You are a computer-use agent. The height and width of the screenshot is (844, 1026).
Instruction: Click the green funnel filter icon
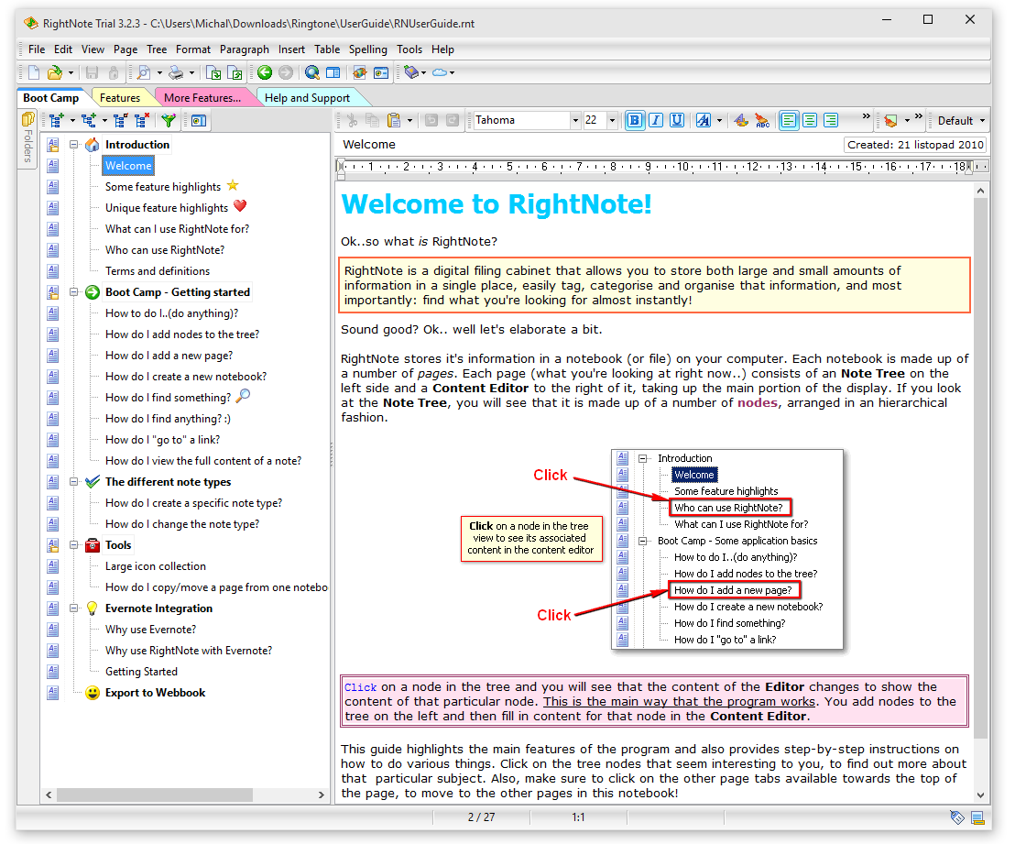point(169,120)
